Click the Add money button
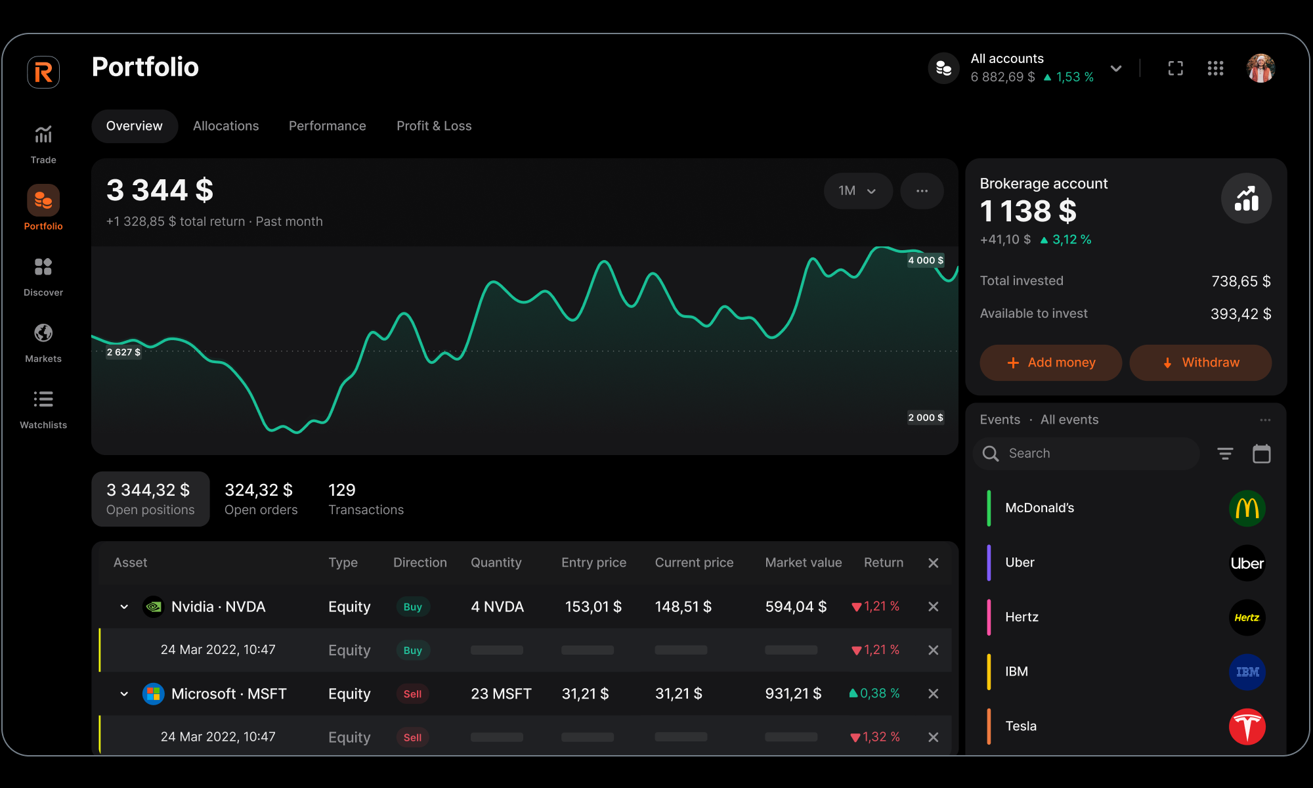Viewport: 1313px width, 788px height. coord(1050,362)
